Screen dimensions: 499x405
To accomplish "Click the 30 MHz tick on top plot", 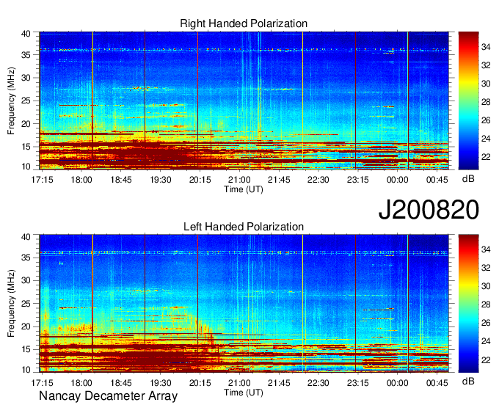I will coord(26,78).
